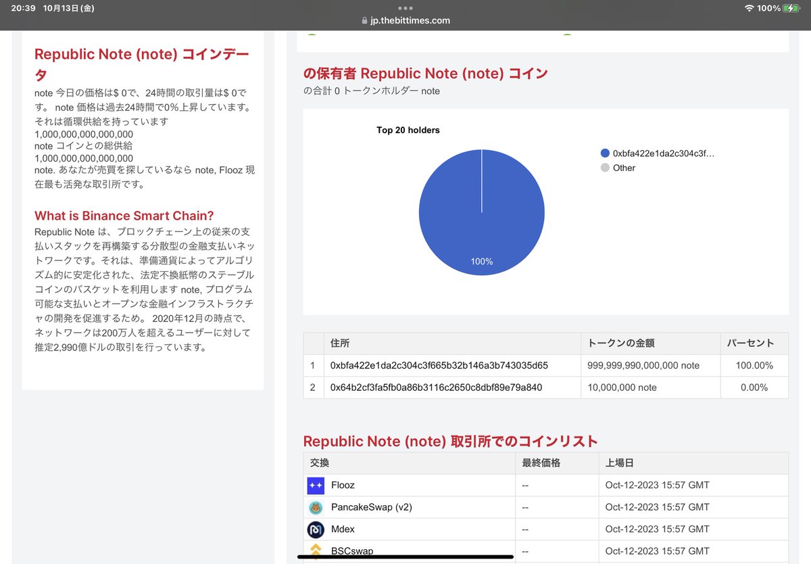Screen dimensions: 811x564
Task: Click the BSCswap exchange icon
Action: click(315, 550)
